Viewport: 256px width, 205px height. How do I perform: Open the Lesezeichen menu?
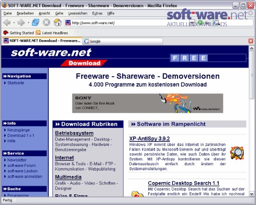click(78, 13)
